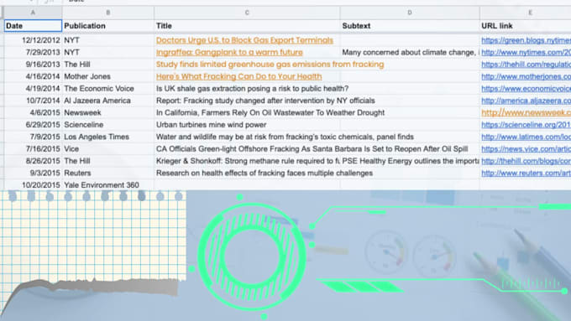Select date cell 7/9/2015

(33, 137)
